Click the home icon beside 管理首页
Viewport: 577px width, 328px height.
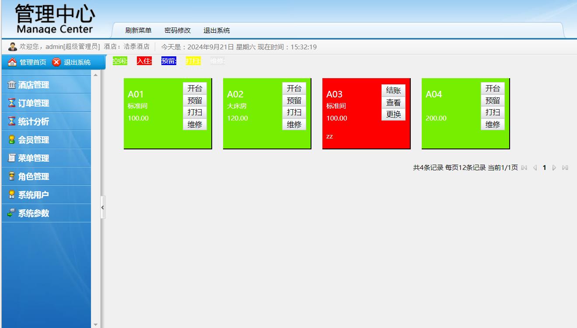pos(12,62)
